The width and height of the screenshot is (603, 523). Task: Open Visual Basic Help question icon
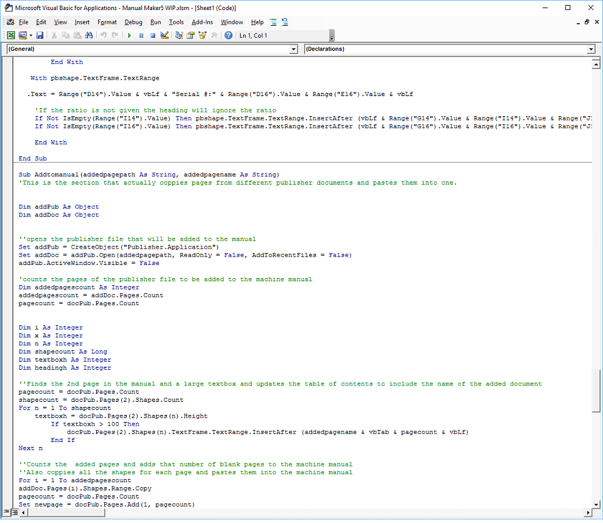click(x=229, y=36)
